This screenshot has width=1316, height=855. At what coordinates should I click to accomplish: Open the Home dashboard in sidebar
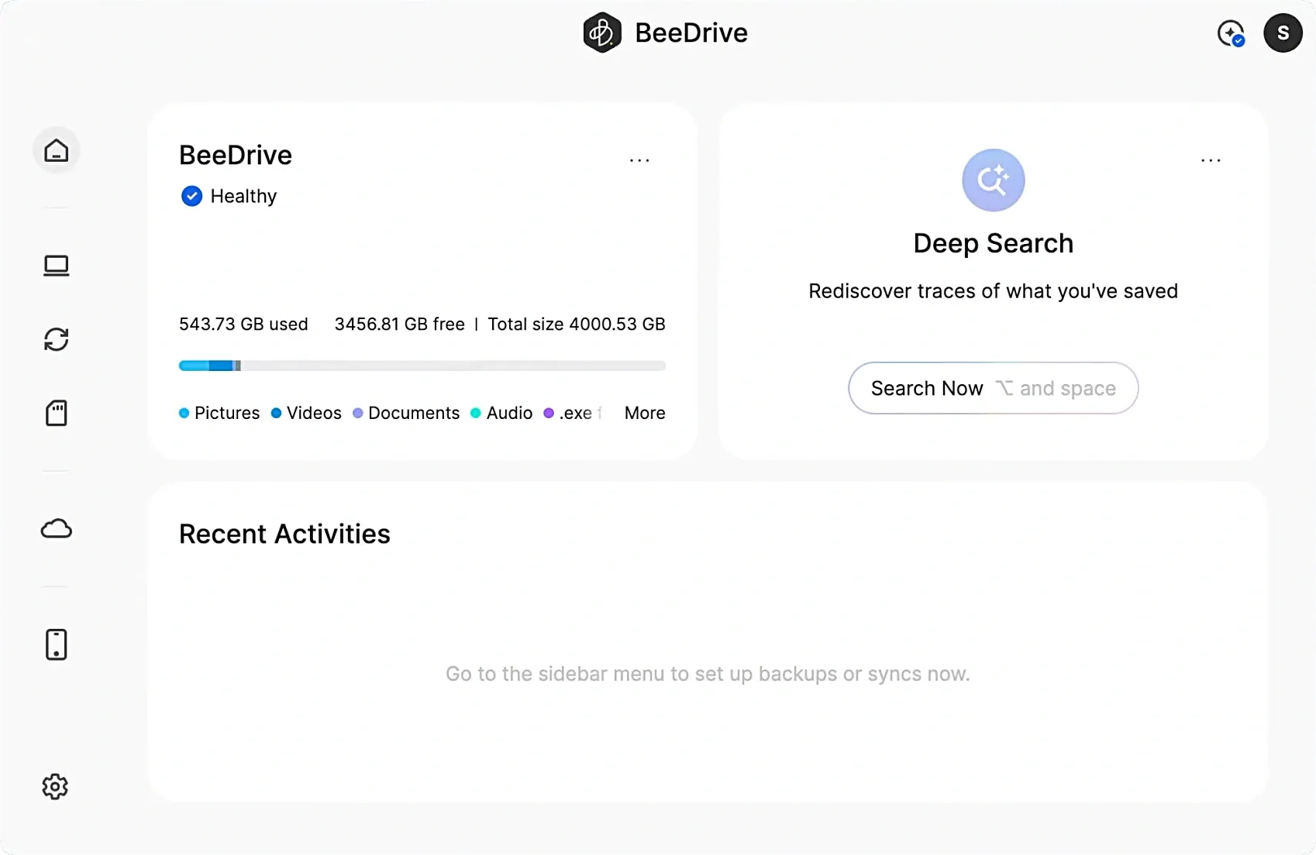point(56,150)
